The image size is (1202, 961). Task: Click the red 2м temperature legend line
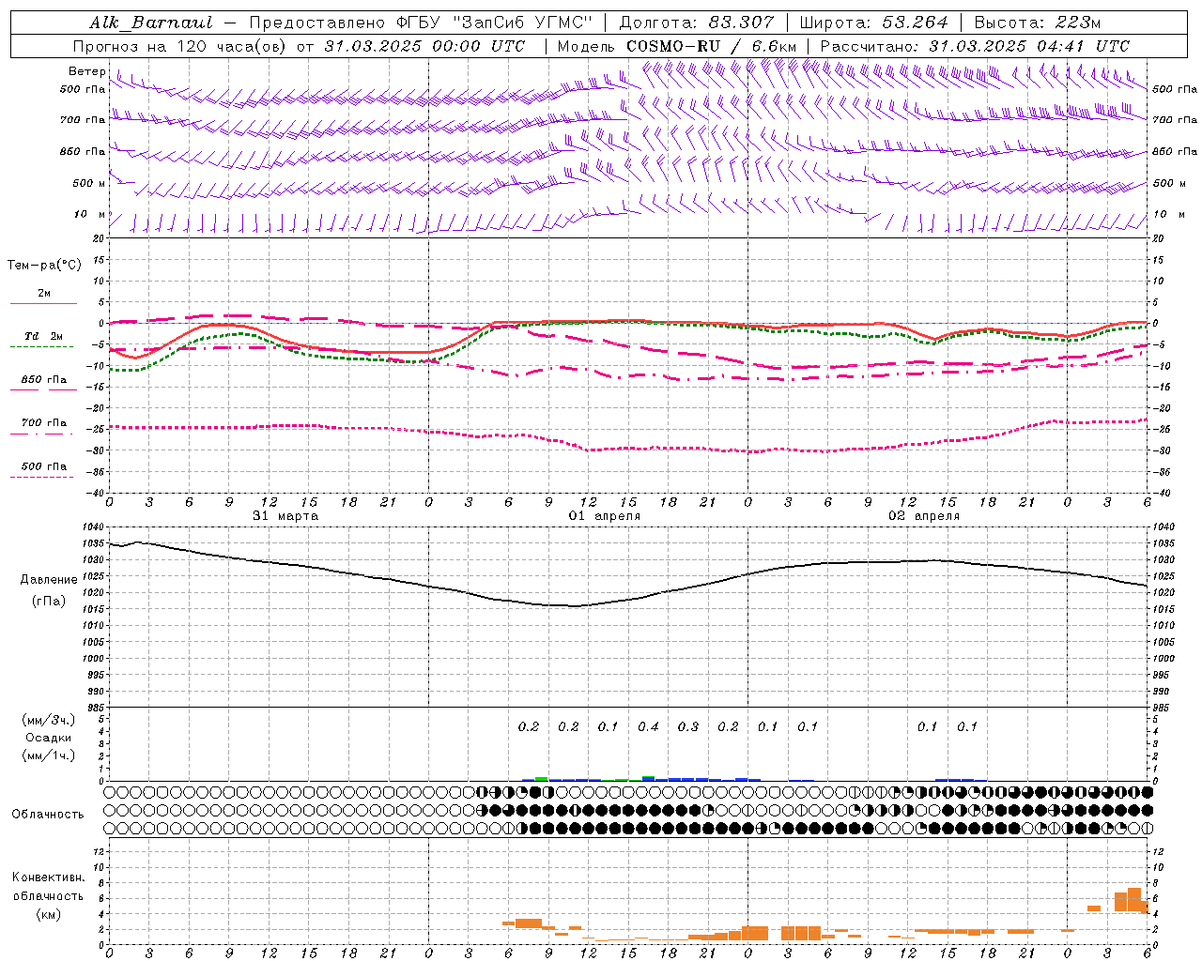pos(43,303)
